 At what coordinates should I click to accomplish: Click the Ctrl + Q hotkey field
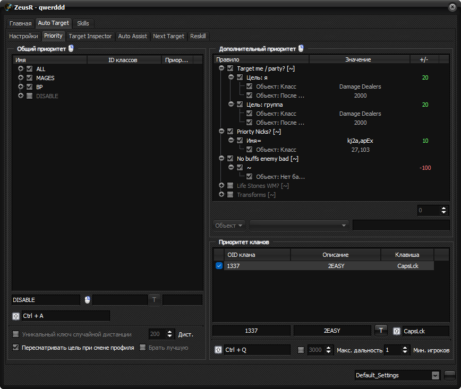point(257,350)
